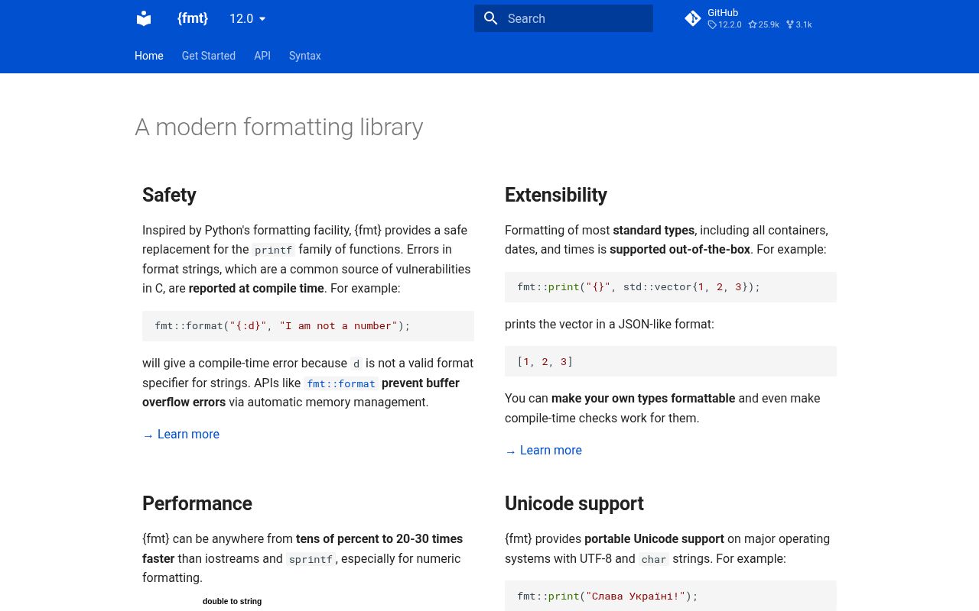Click the Слава Україні print code block
Viewport: 979px width, 611px height.
pyautogui.click(x=671, y=596)
